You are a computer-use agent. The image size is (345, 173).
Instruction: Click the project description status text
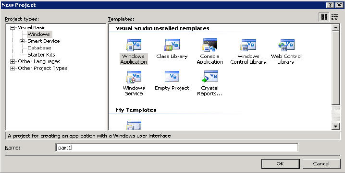point(89,136)
